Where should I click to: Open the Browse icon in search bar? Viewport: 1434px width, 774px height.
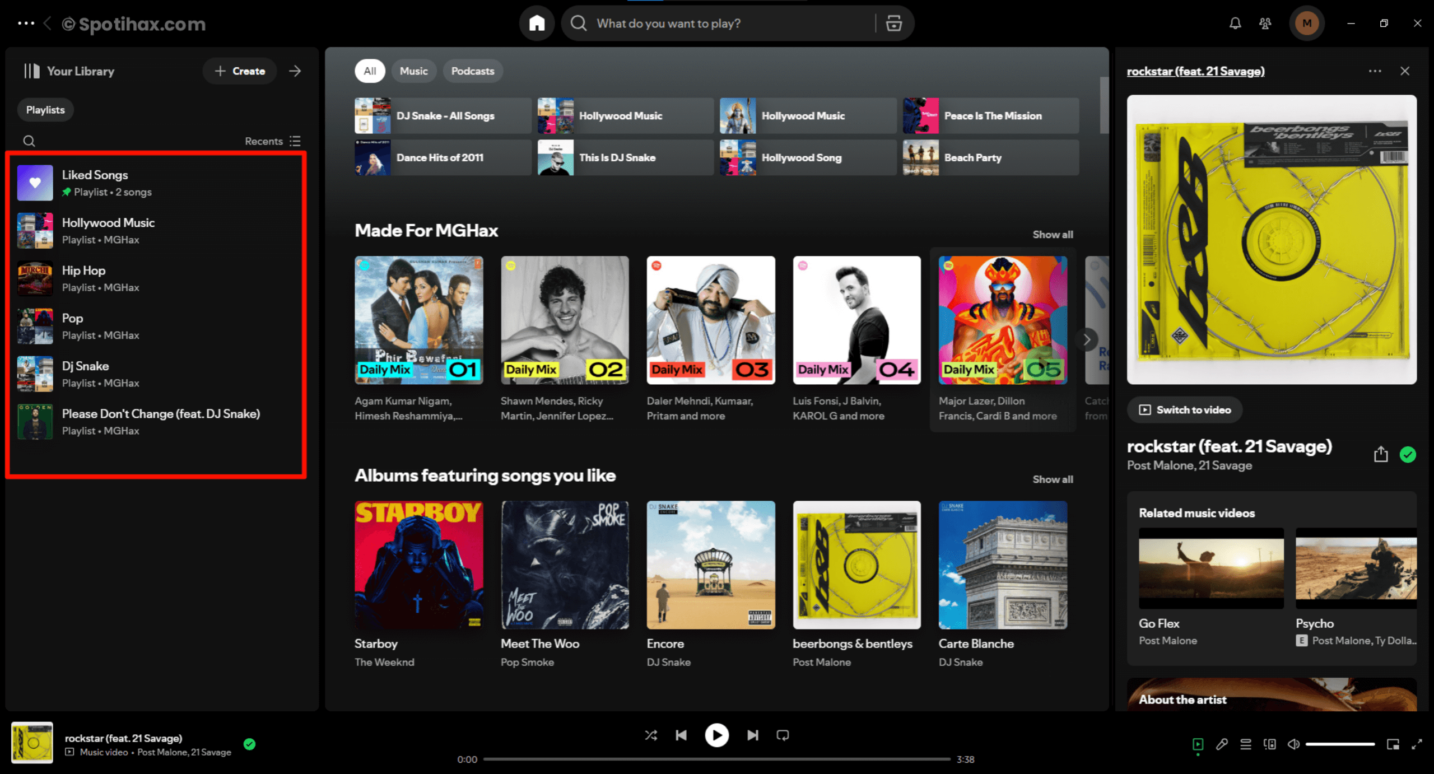coord(893,23)
